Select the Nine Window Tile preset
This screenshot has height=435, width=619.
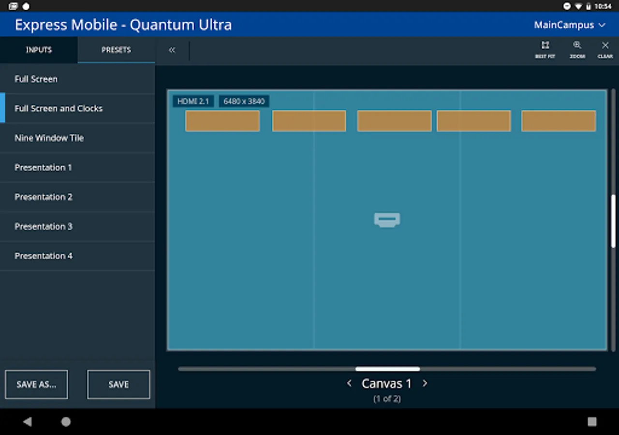77,138
